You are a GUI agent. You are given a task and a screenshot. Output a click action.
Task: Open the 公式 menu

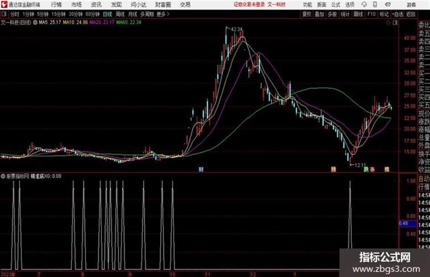tap(336, 5)
